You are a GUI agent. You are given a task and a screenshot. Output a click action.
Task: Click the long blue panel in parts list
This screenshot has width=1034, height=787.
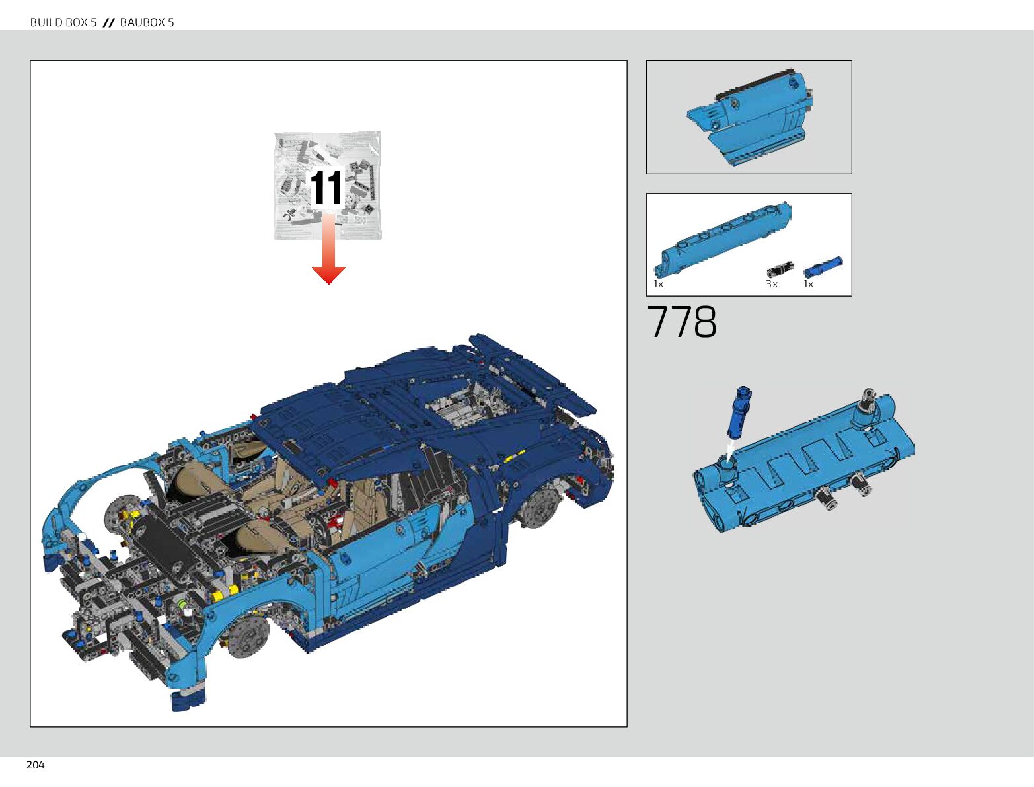[722, 238]
